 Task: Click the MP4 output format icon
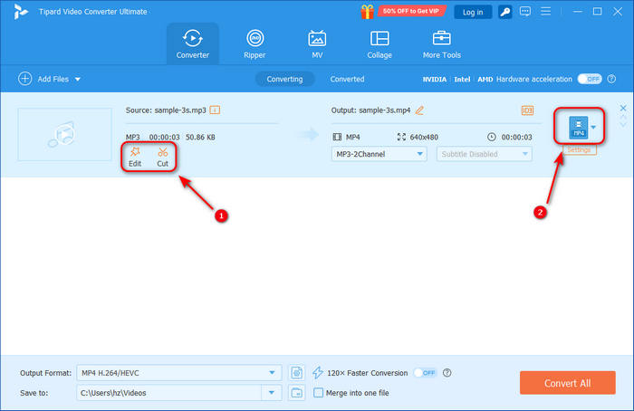click(x=579, y=128)
